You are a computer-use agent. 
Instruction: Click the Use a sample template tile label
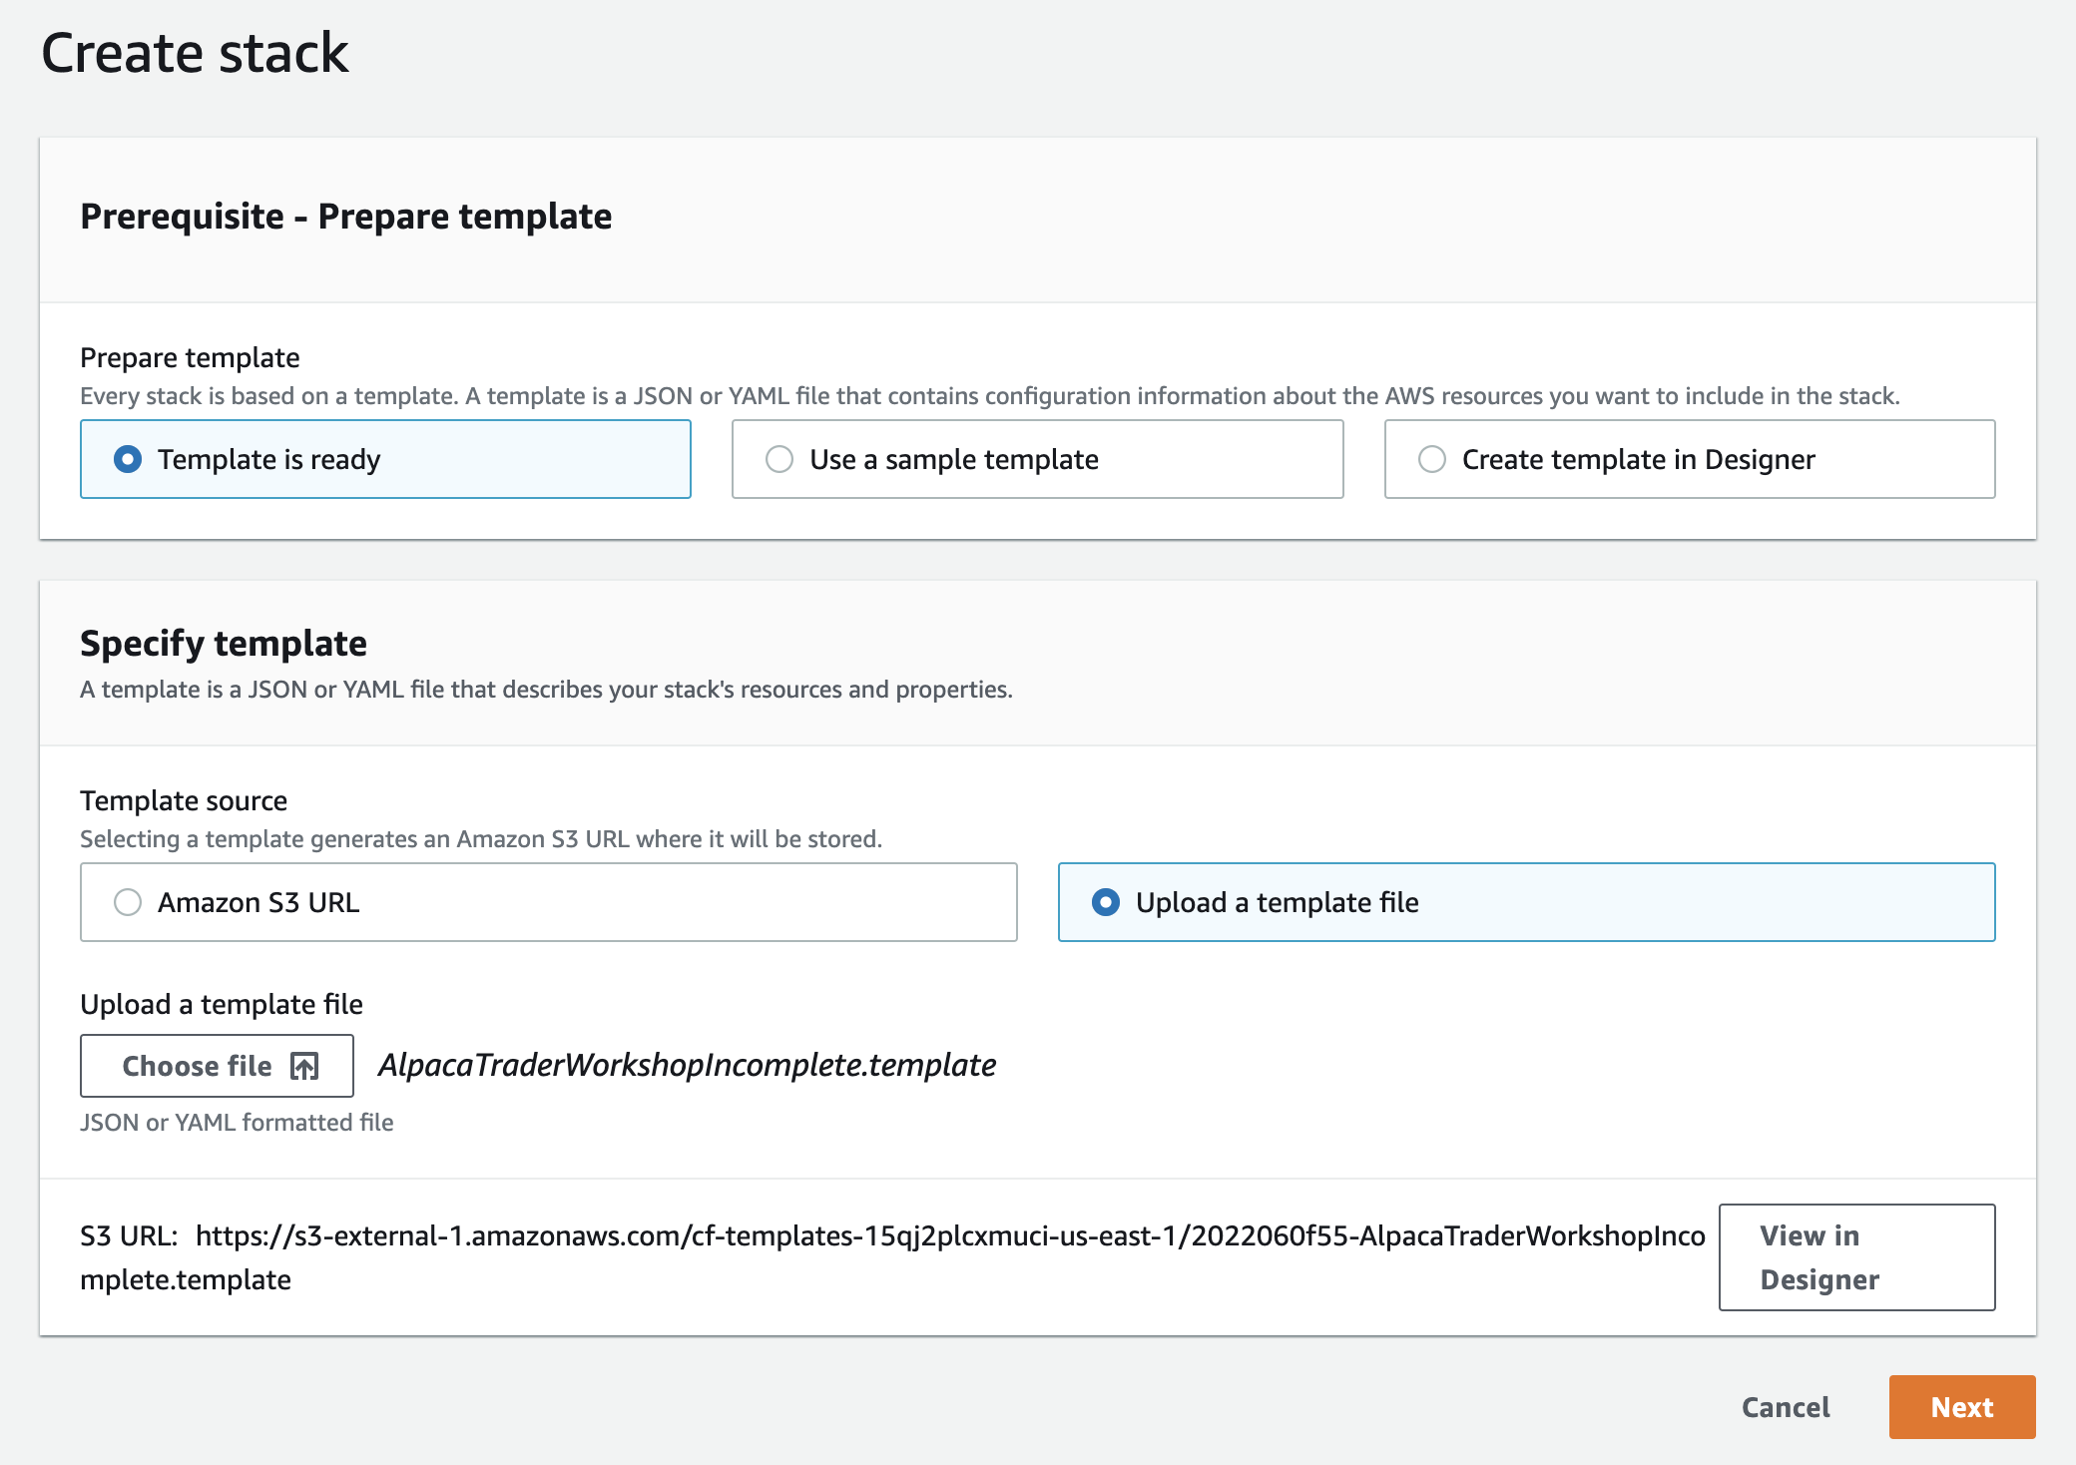(953, 459)
